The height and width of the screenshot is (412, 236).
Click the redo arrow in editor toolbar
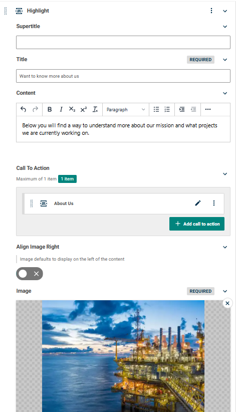pos(35,109)
